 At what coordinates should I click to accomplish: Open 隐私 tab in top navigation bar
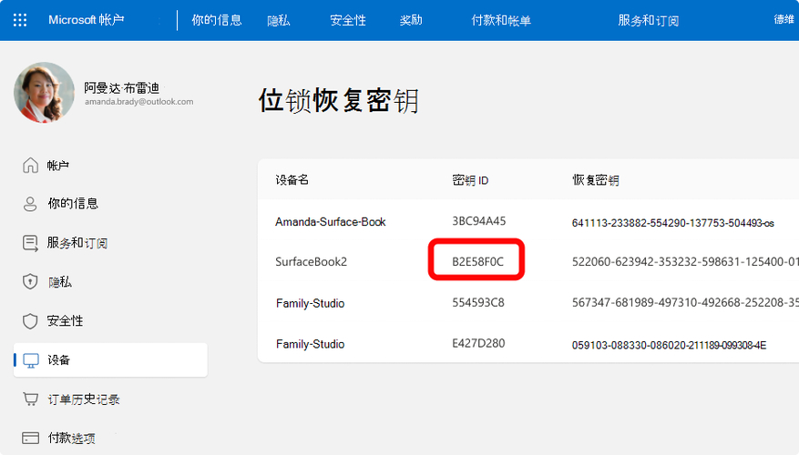tap(279, 20)
